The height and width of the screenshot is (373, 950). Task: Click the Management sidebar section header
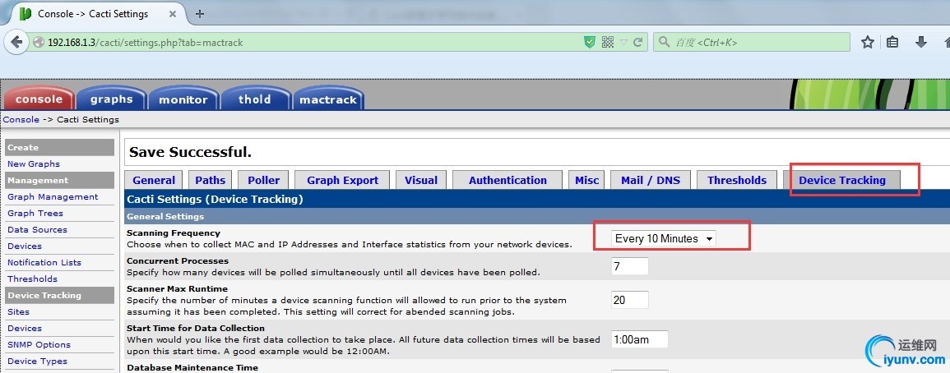[x=59, y=181]
